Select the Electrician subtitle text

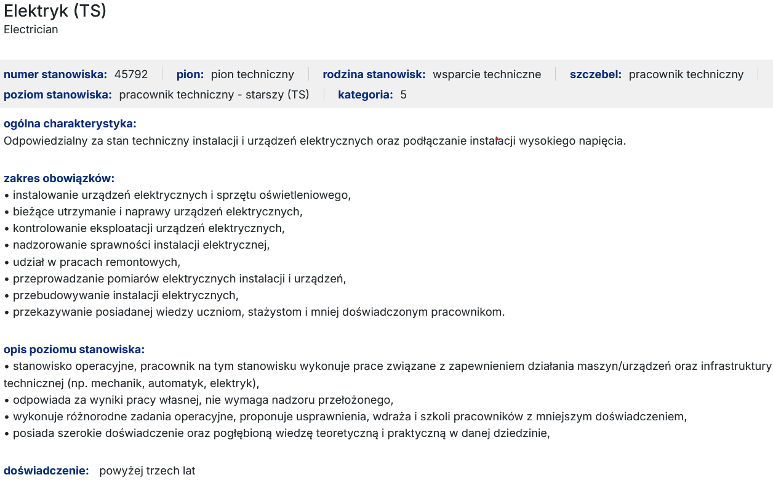tap(31, 30)
